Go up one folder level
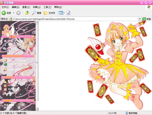 pos(27,13)
